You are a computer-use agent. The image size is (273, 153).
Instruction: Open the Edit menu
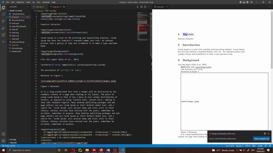[x=12, y=2]
